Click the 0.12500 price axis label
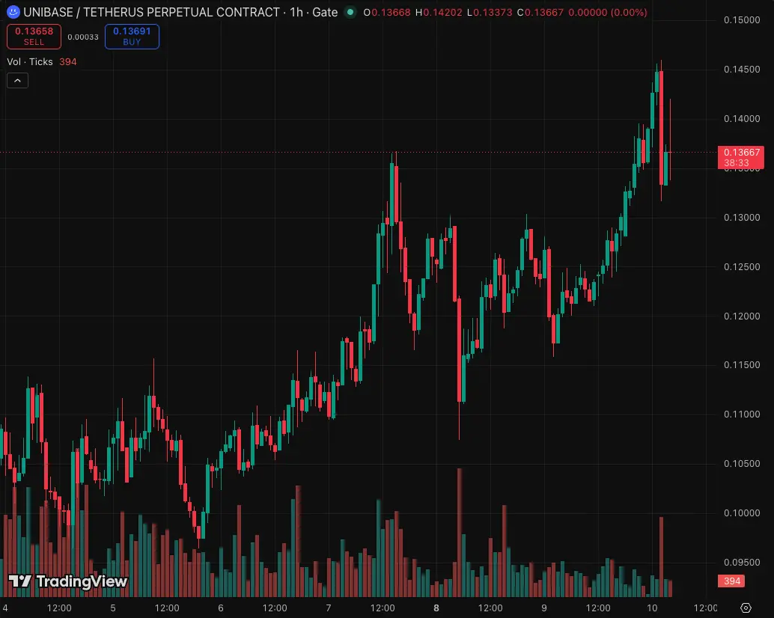Screen dimensions: 774x618 [742, 266]
